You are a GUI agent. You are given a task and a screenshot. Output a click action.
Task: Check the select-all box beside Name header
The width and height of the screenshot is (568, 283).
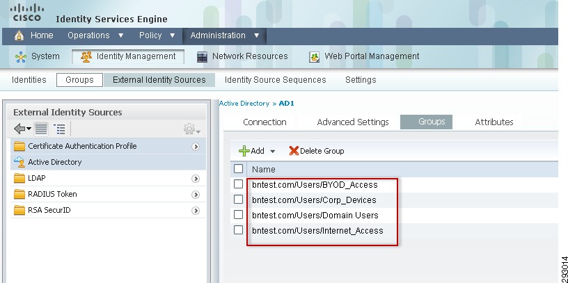(238, 169)
